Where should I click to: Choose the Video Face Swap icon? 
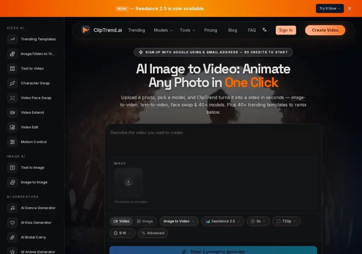pos(12,98)
